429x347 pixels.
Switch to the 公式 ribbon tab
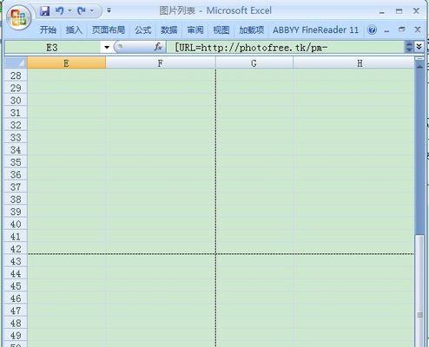[x=143, y=29]
